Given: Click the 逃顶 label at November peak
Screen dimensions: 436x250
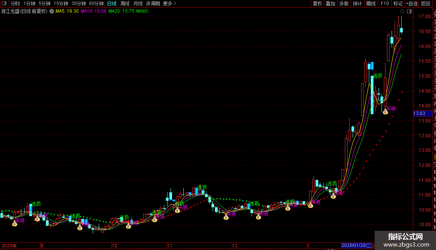Looking at the screenshot, I should (202, 187).
